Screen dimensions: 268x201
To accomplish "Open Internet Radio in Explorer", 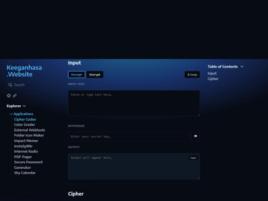I will click(26, 151).
